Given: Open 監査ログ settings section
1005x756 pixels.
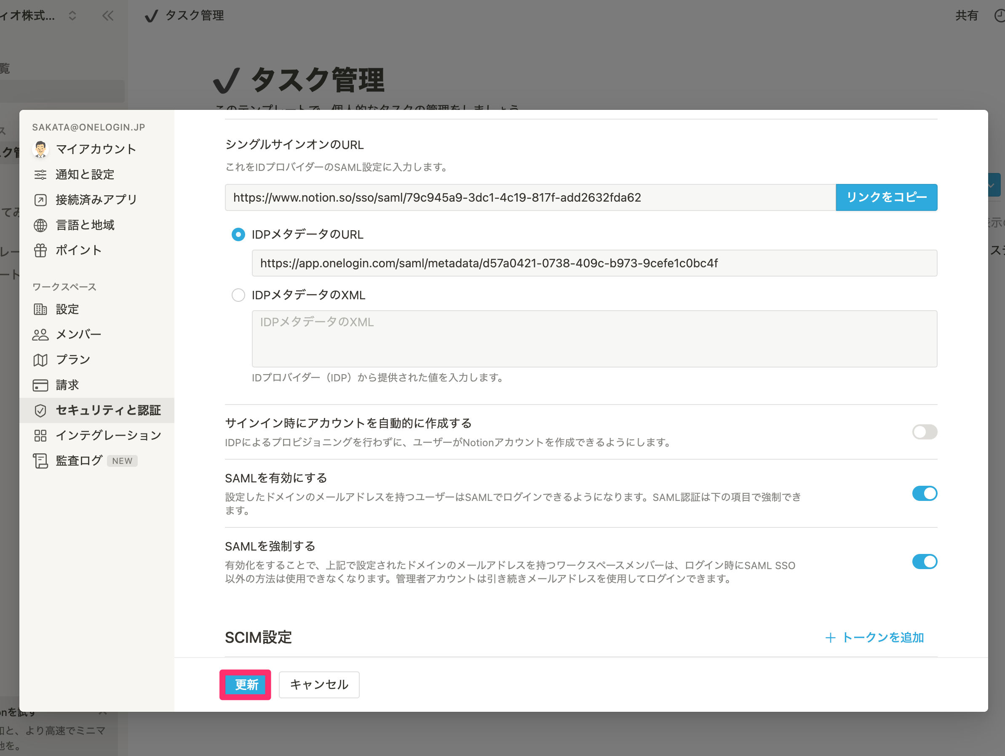Looking at the screenshot, I should tap(97, 461).
